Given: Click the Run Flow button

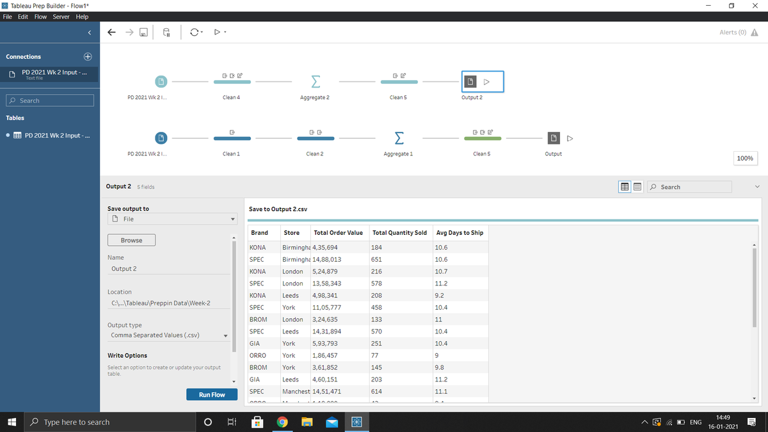Looking at the screenshot, I should click(x=212, y=395).
